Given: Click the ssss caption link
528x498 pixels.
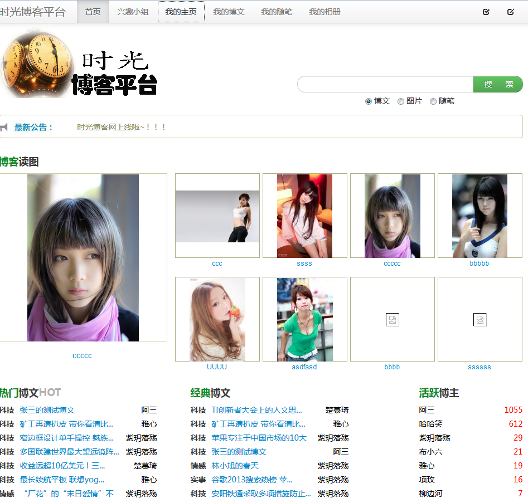Looking at the screenshot, I should (304, 263).
